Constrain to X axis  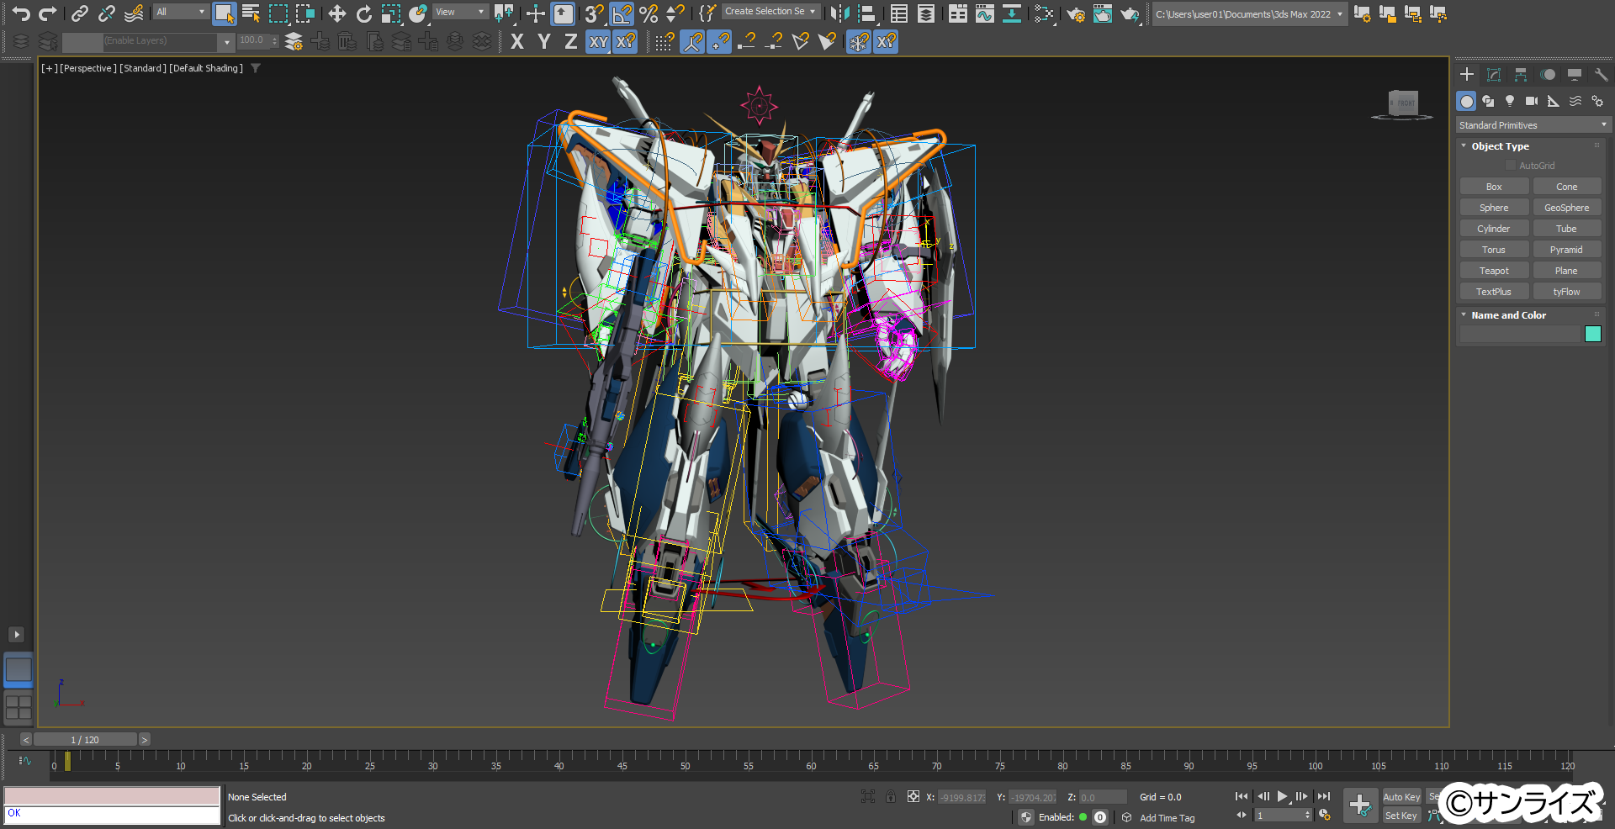click(x=516, y=41)
